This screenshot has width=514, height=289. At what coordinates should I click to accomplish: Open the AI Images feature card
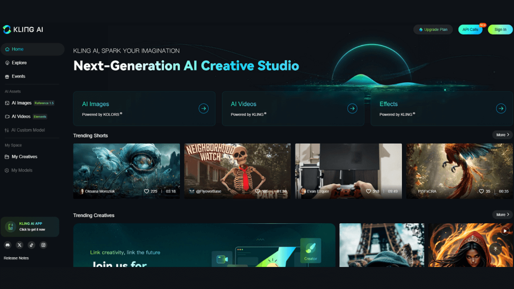point(144,108)
